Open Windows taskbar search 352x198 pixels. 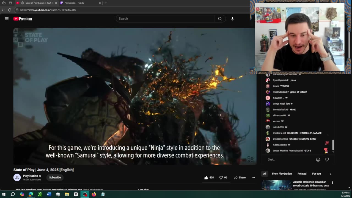point(13,194)
